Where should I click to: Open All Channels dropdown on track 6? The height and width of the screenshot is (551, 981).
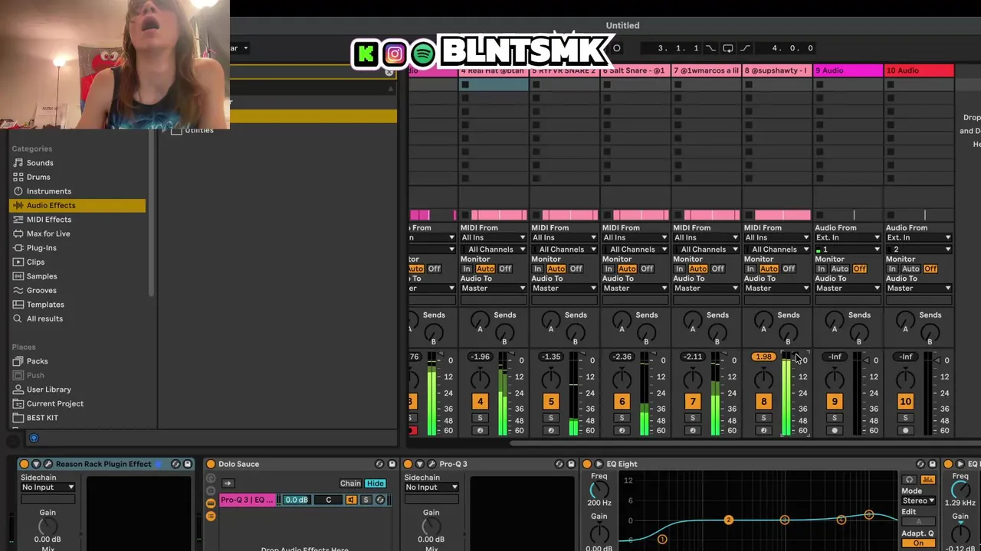pos(635,249)
